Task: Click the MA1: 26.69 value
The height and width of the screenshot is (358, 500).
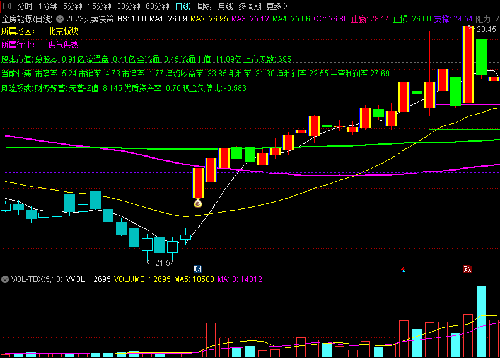Action: point(168,19)
